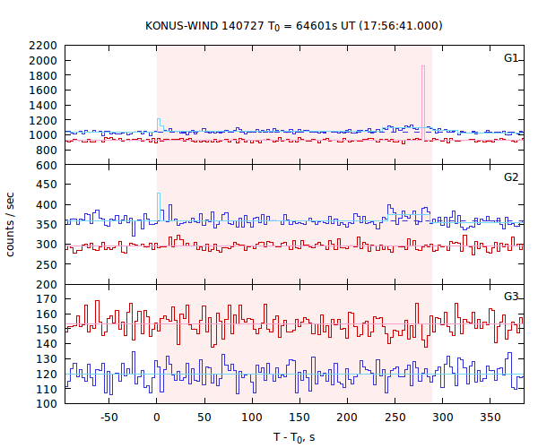538x448 pixels.
Task: Select the G1 panel label
Action: tap(511, 58)
